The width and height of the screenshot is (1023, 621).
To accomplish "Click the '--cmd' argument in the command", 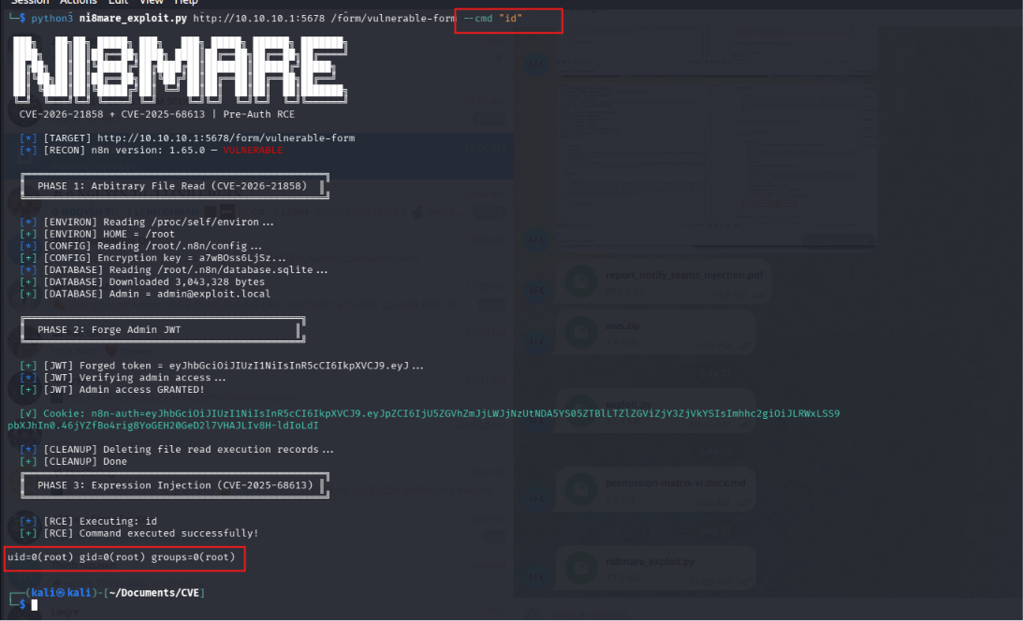I will coord(478,19).
